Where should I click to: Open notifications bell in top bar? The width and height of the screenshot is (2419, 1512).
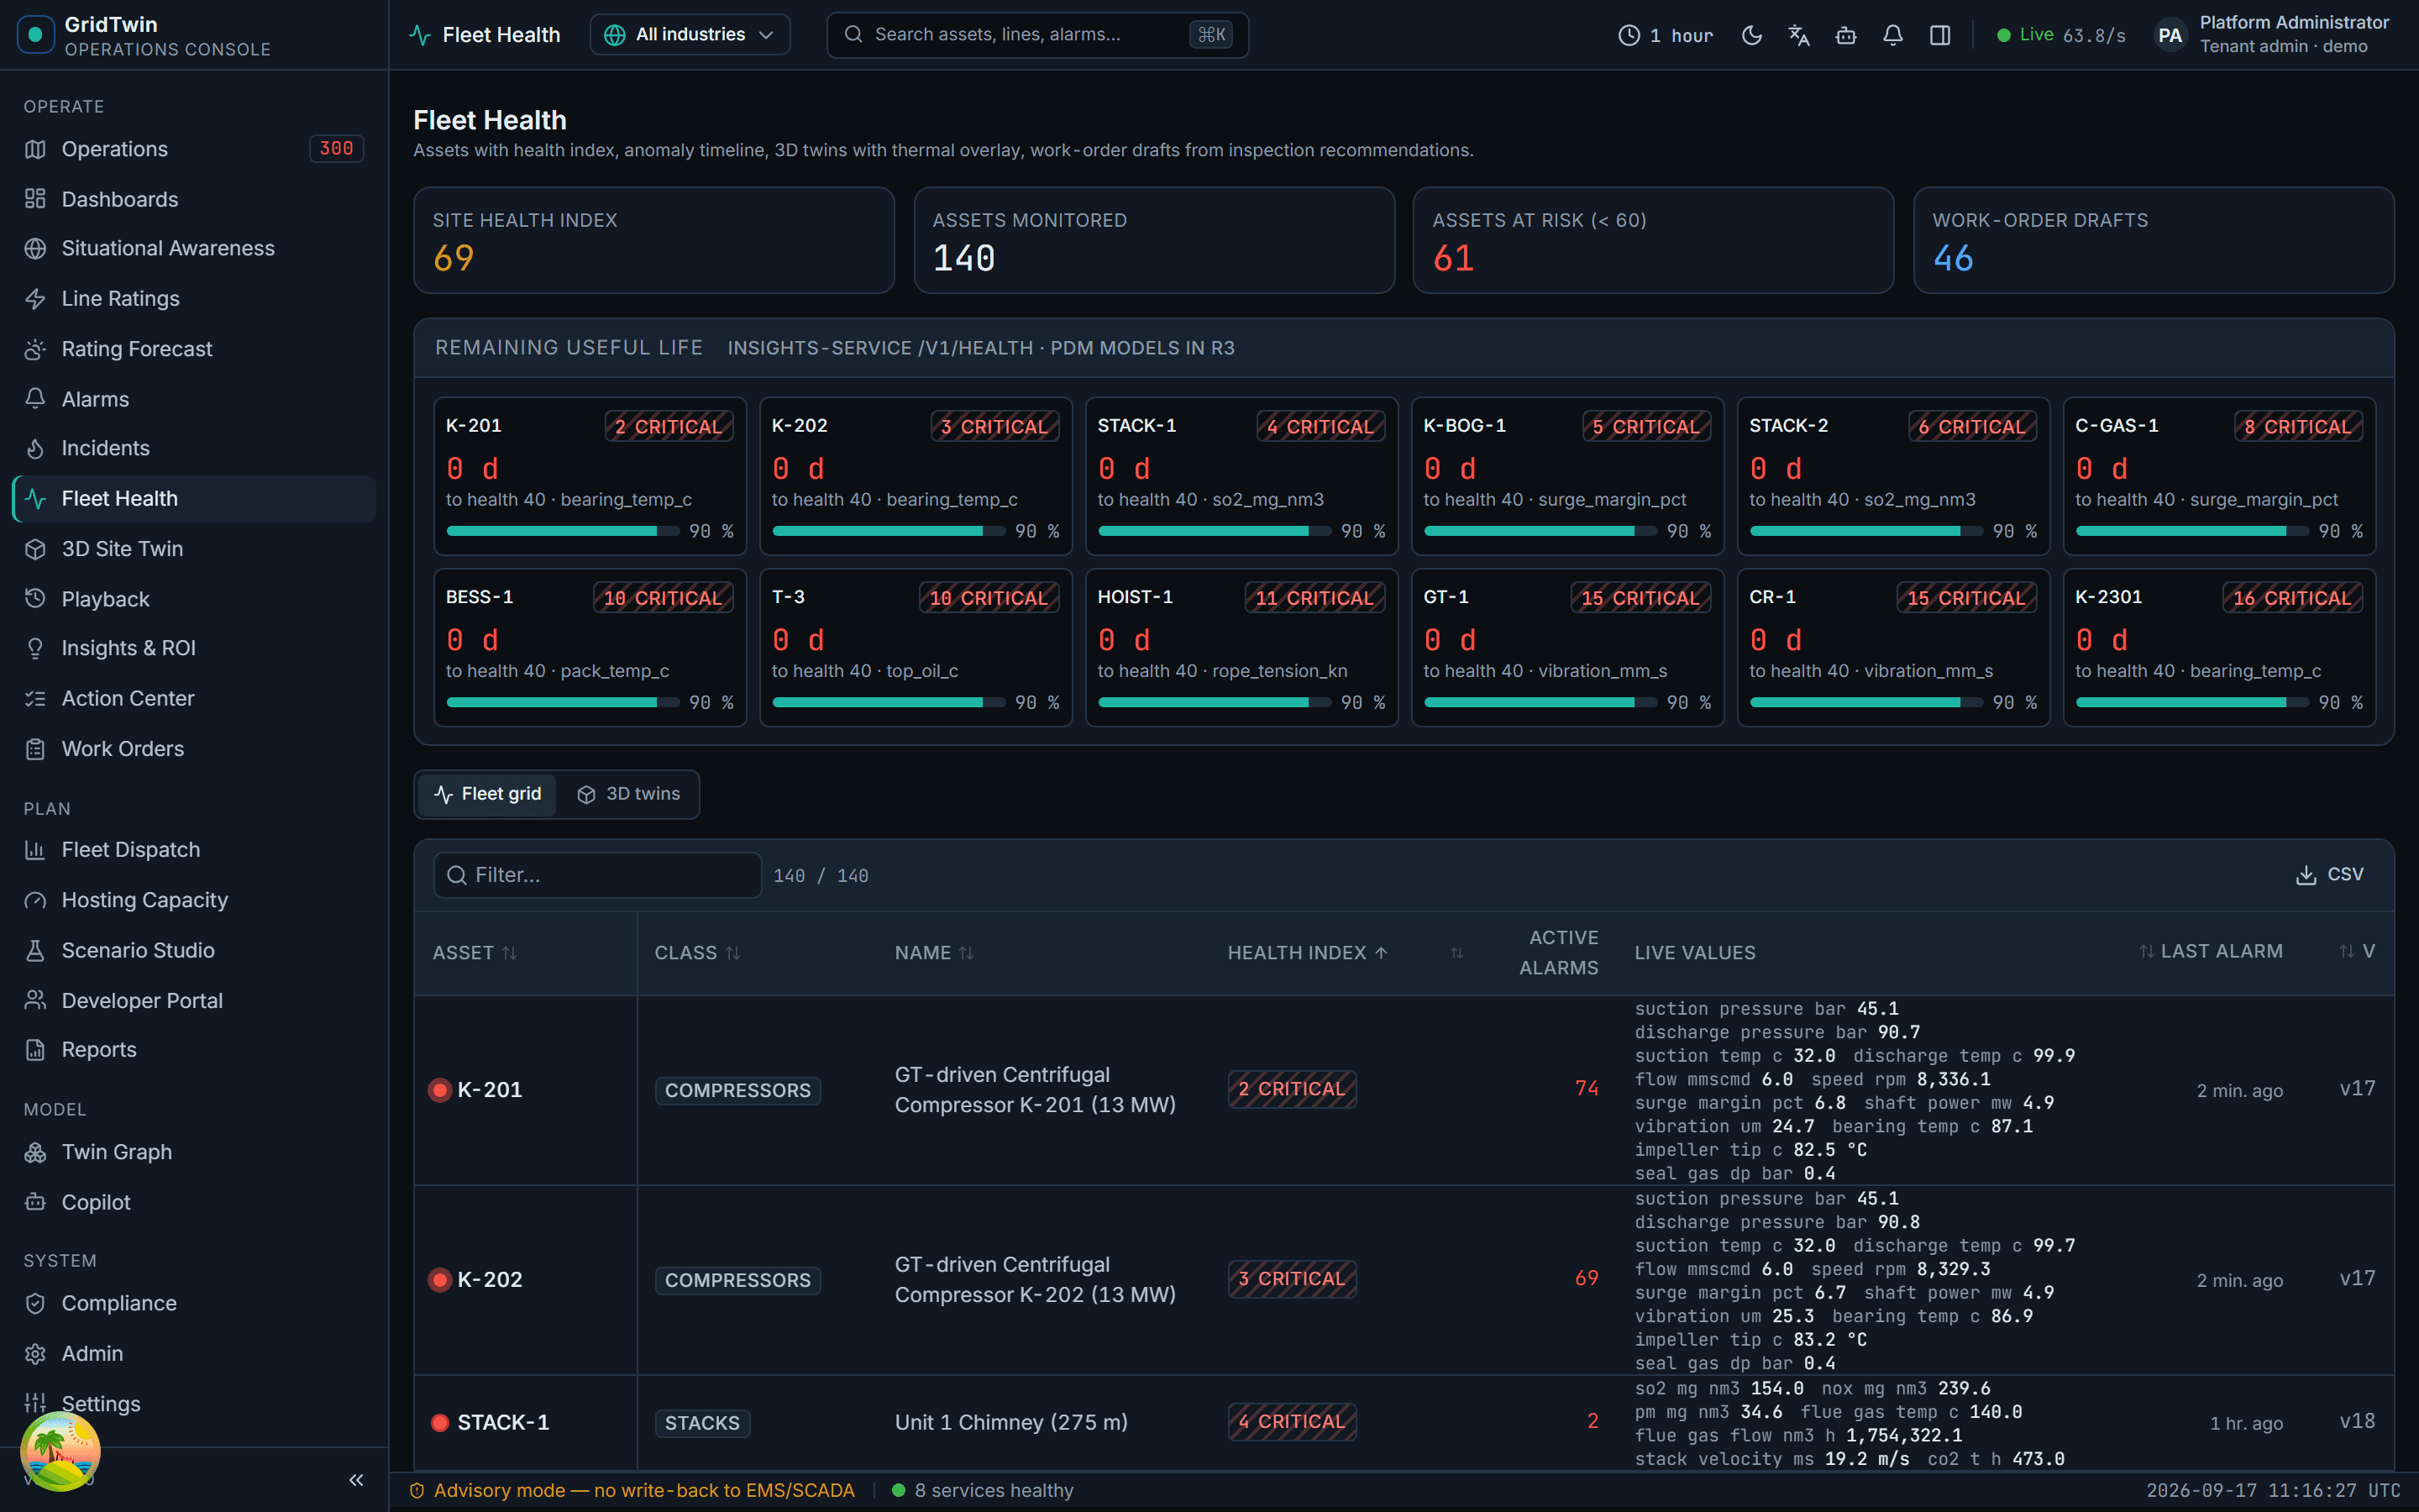pyautogui.click(x=1892, y=35)
